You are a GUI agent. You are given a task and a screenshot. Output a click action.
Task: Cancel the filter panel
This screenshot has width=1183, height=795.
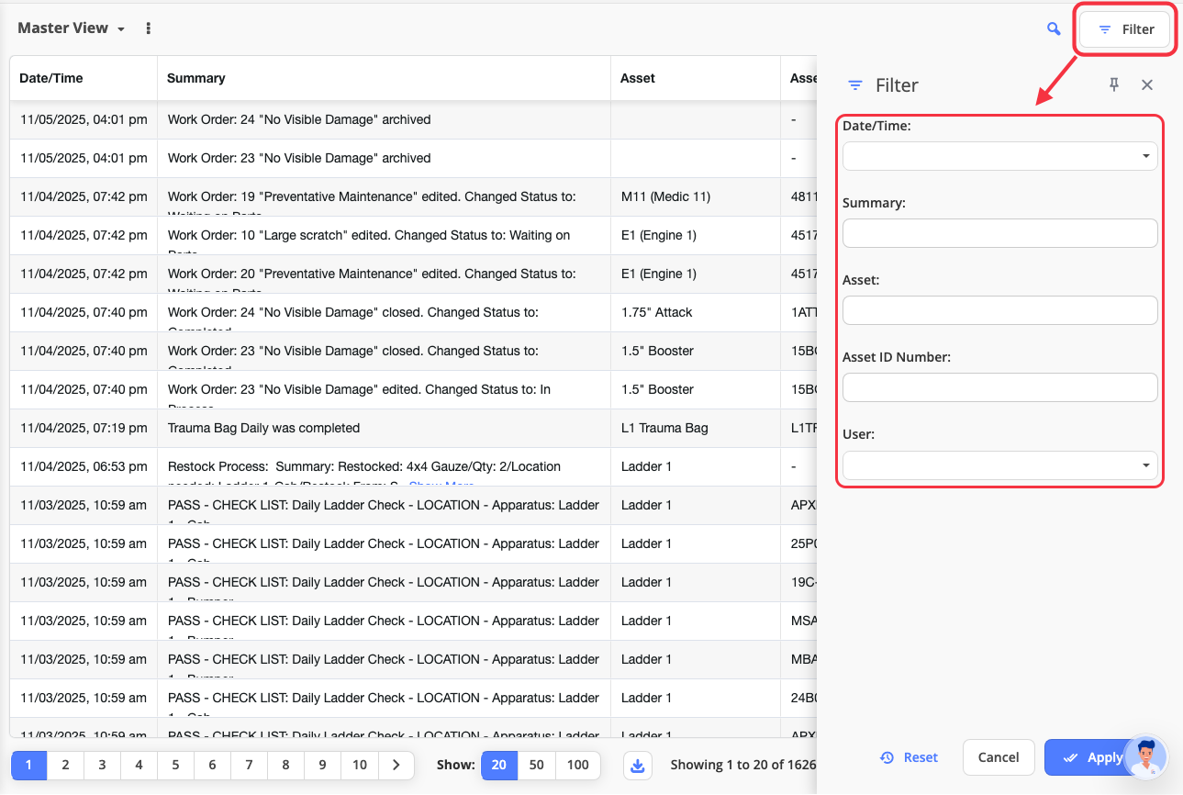click(999, 757)
